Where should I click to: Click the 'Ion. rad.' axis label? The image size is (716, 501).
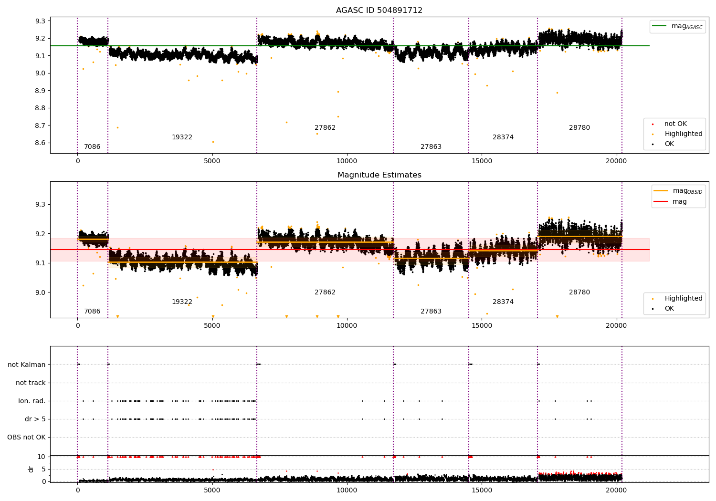(x=32, y=401)
